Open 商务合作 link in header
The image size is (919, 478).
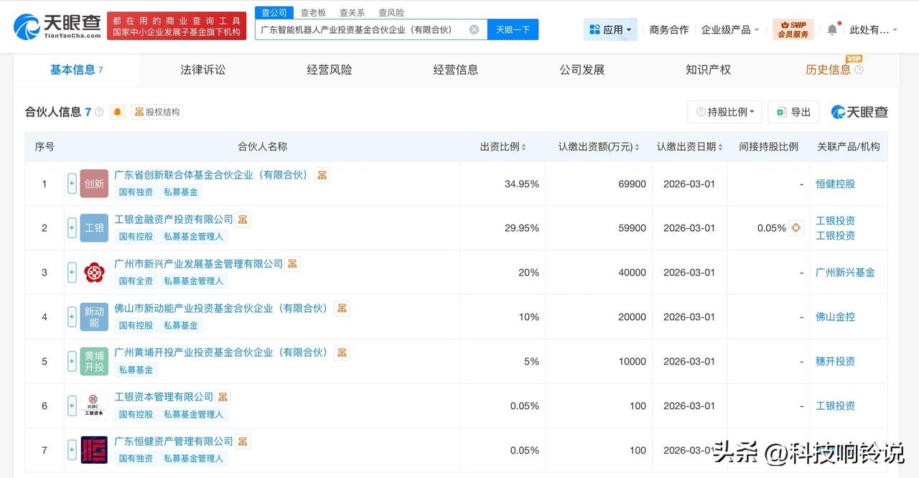pyautogui.click(x=669, y=29)
